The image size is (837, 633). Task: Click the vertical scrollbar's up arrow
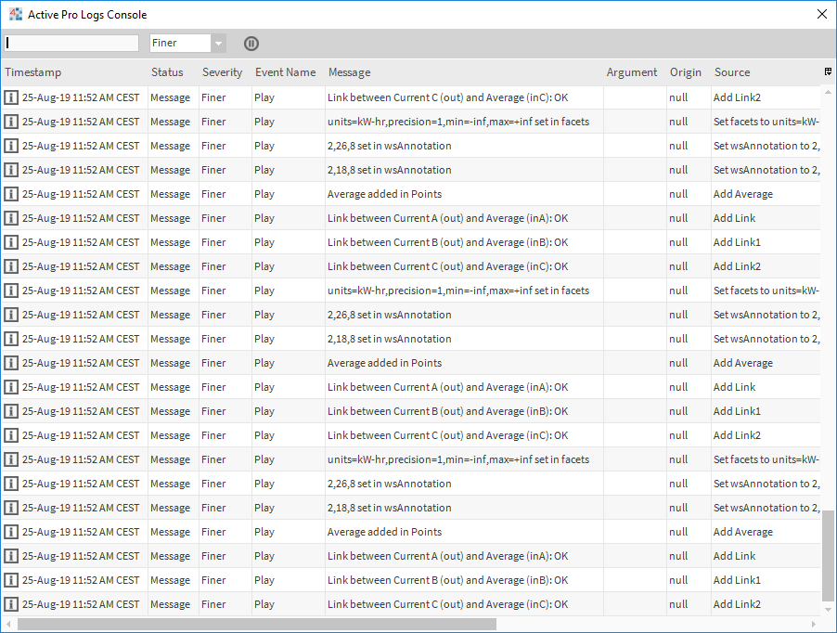(x=828, y=92)
